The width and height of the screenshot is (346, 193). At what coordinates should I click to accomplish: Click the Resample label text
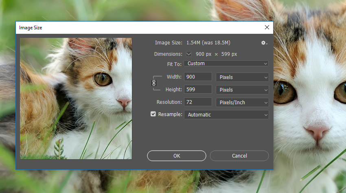[x=170, y=114]
